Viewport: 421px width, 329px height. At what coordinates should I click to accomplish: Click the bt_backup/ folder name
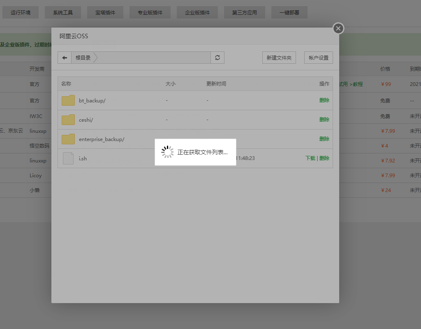tap(92, 101)
